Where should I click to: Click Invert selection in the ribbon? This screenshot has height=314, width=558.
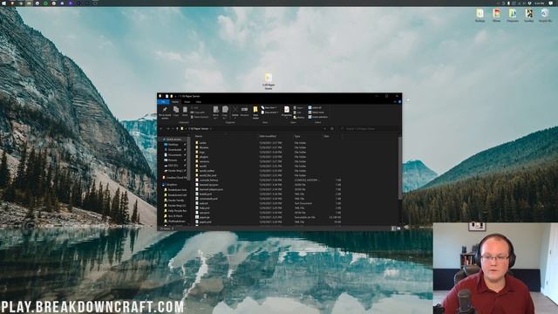[x=317, y=117]
